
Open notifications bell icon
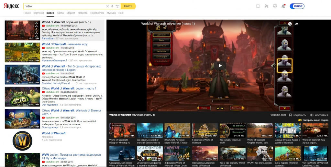[x=283, y=6]
